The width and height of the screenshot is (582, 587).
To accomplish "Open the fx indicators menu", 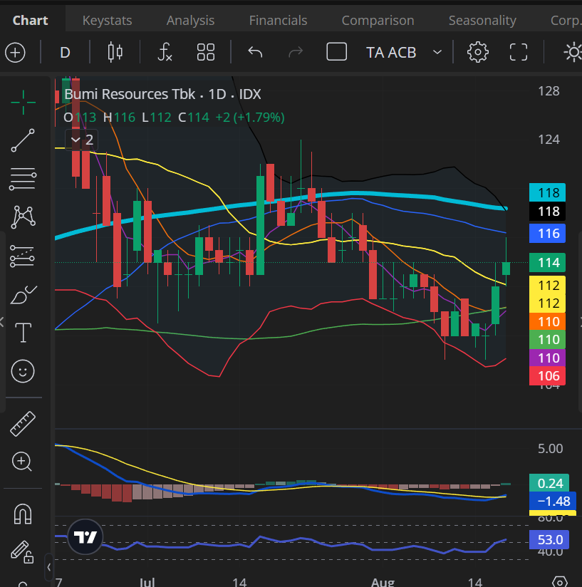I will tap(165, 53).
